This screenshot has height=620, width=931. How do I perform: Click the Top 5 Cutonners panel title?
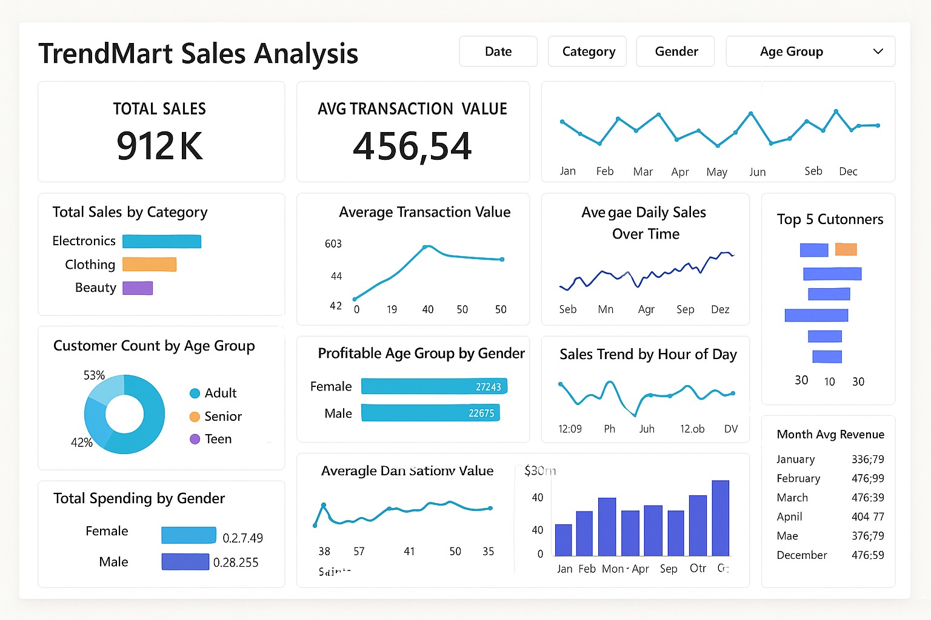tap(829, 219)
